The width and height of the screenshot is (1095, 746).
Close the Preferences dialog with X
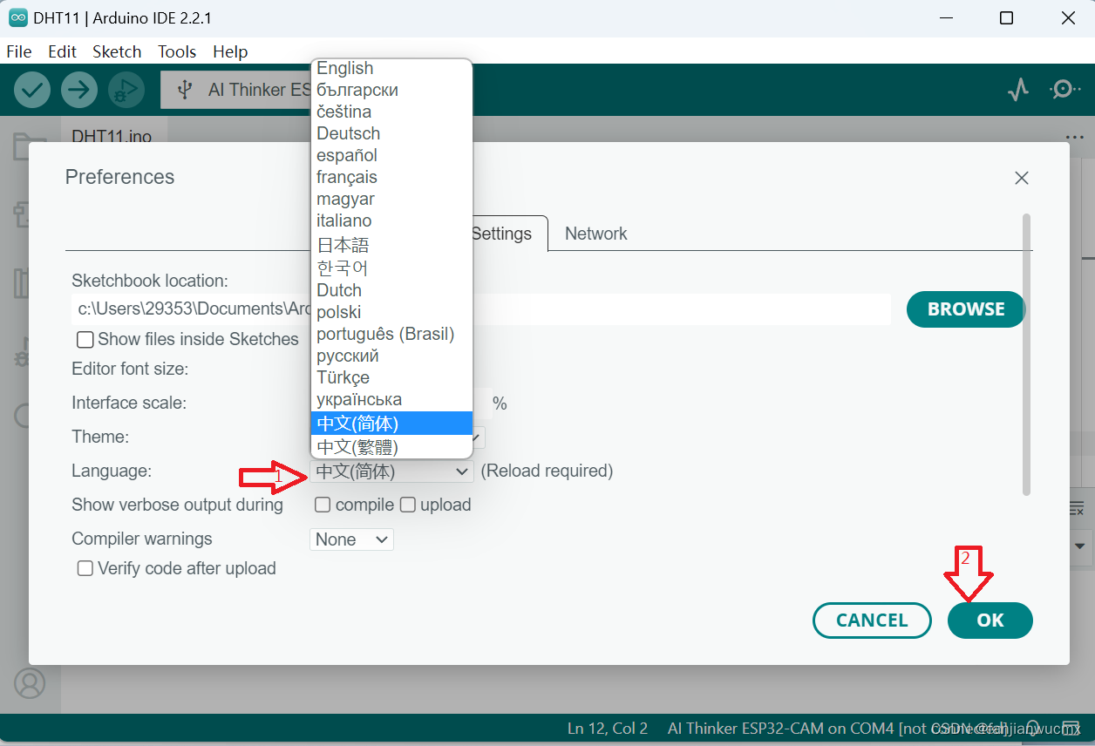click(x=1022, y=178)
